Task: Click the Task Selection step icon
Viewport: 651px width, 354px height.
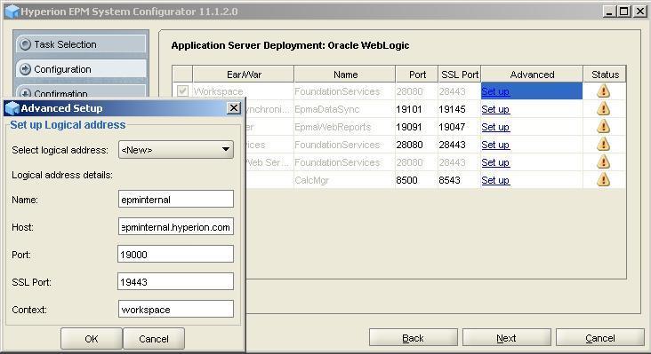Action: [x=25, y=44]
